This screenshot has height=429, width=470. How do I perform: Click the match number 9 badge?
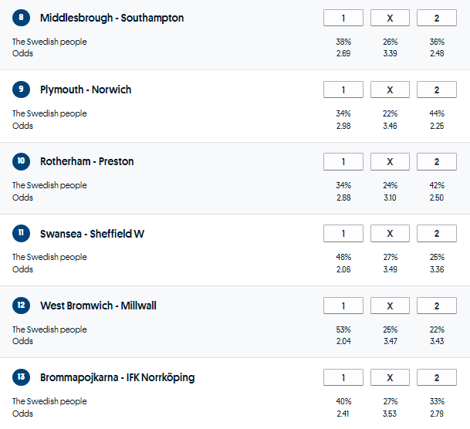pos(21,90)
